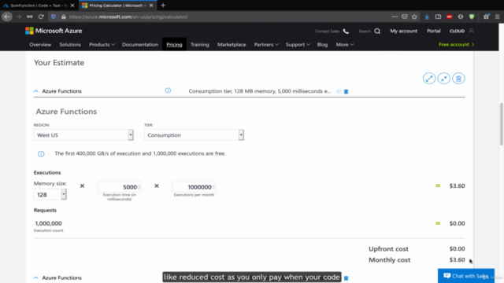Select the Pricing nav item
504x283 pixels.
tap(174, 45)
